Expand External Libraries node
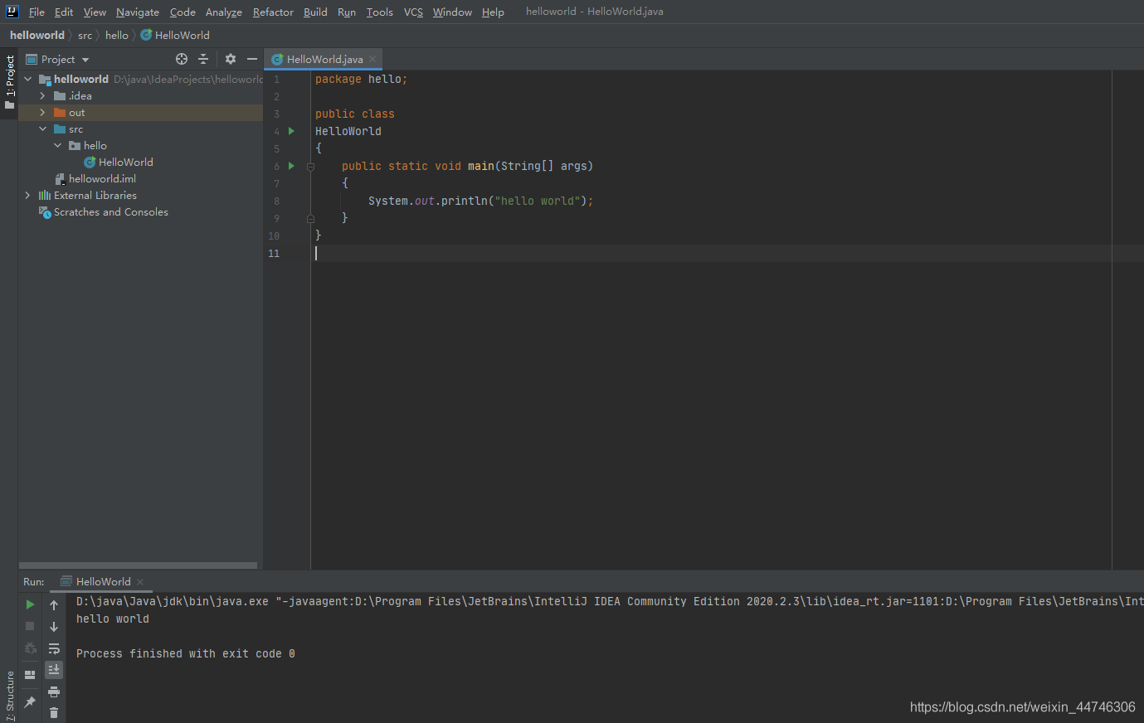The width and height of the screenshot is (1144, 723). [27, 195]
